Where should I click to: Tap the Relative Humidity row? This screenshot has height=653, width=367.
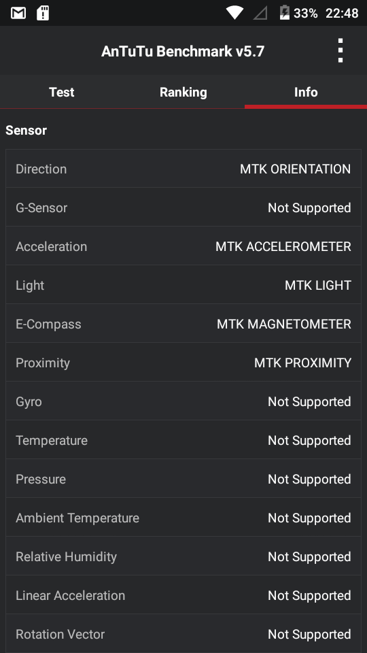pyautogui.click(x=183, y=556)
